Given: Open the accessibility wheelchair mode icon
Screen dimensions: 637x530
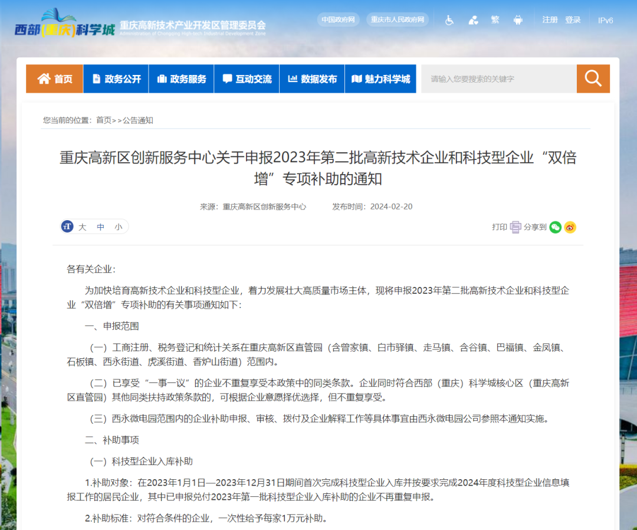Looking at the screenshot, I should click(x=449, y=20).
